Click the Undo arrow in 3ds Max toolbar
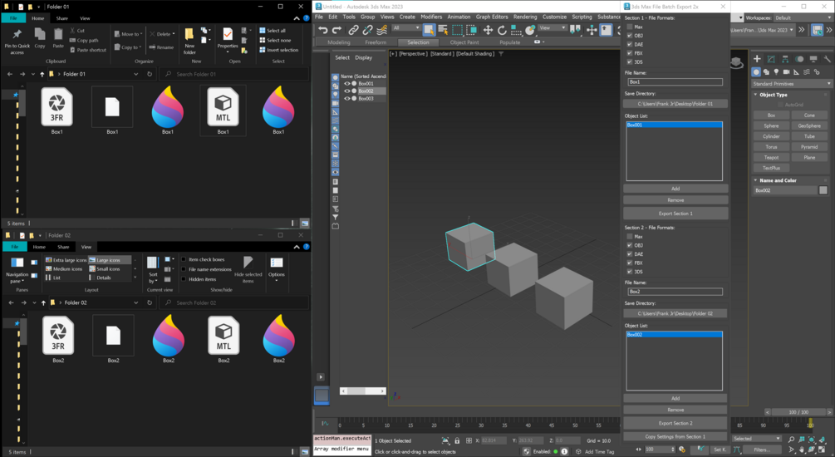 tap(322, 30)
